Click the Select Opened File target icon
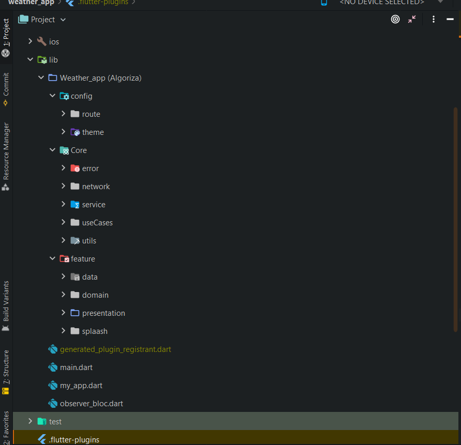The image size is (461, 445). point(395,19)
